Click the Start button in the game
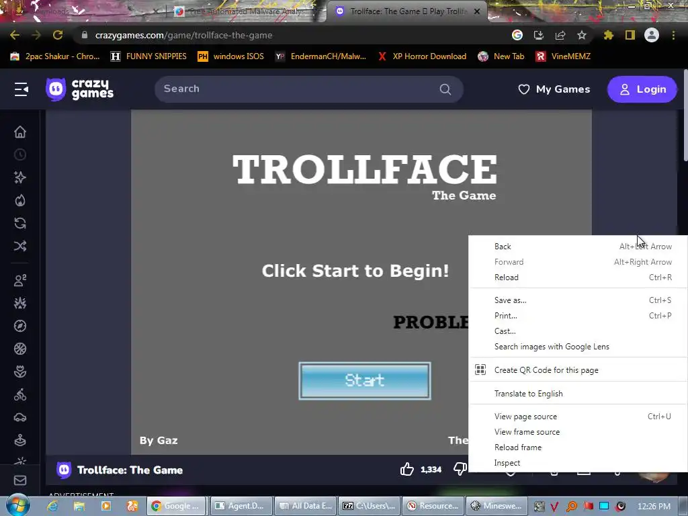The image size is (688, 516). (365, 381)
